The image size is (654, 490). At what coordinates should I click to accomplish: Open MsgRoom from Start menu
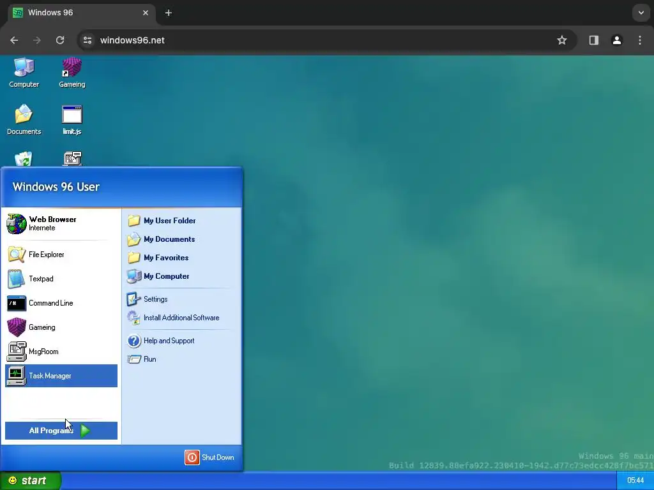61,352
